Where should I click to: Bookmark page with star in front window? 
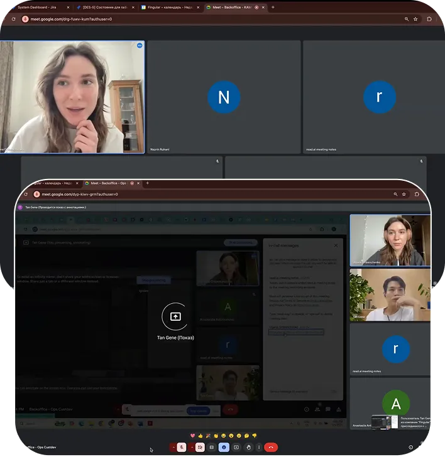(404, 194)
